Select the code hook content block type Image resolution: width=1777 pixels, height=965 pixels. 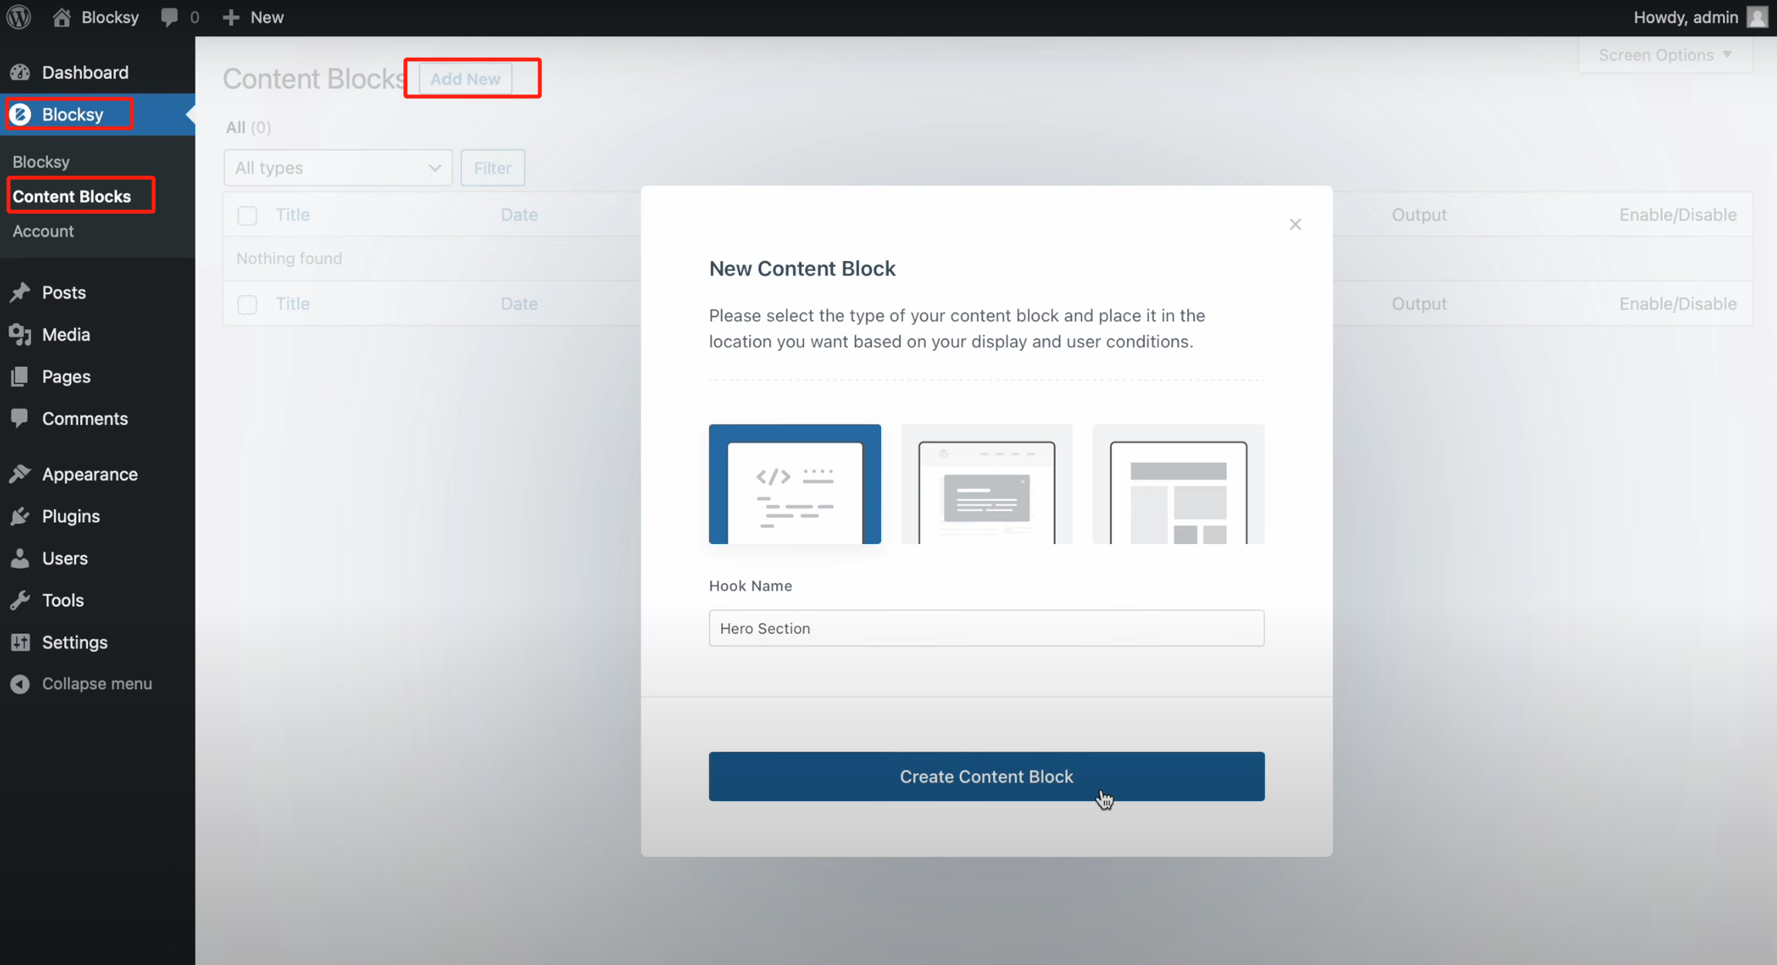794,484
